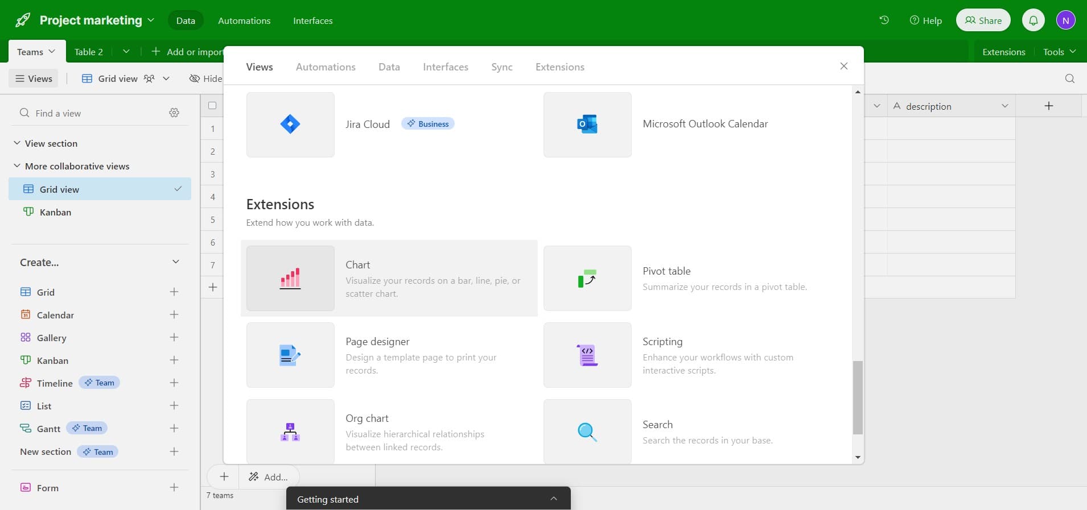This screenshot has width=1087, height=510.
Task: Open the Chart extension icon
Action: tap(290, 278)
